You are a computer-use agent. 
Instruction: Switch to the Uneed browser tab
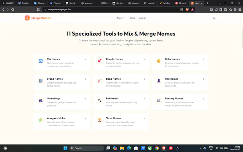click(x=71, y=3)
